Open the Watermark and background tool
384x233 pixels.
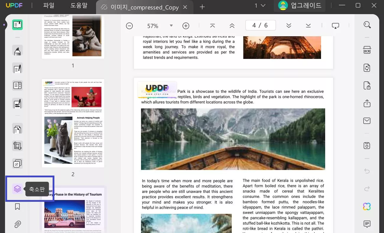(17, 163)
